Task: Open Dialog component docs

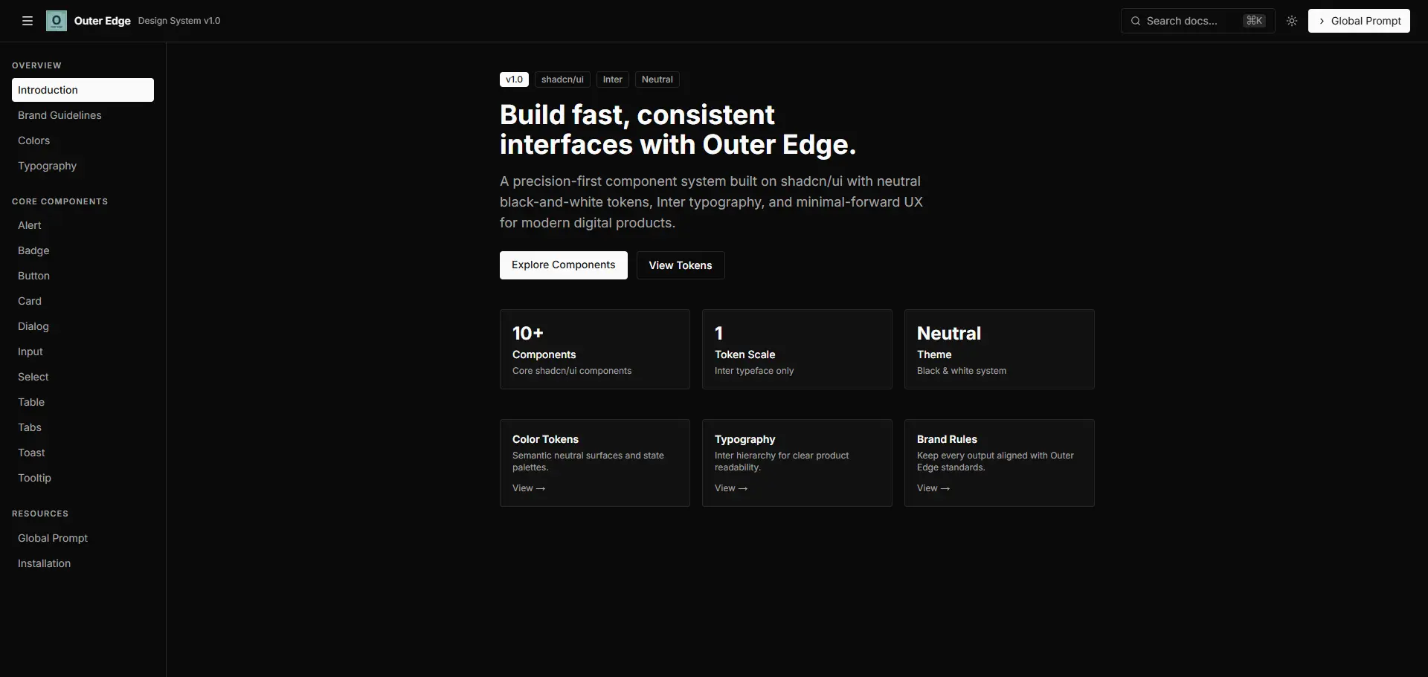Action: [x=83, y=326]
